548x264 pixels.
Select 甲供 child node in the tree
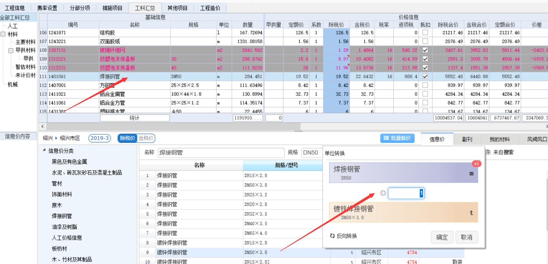(x=29, y=59)
